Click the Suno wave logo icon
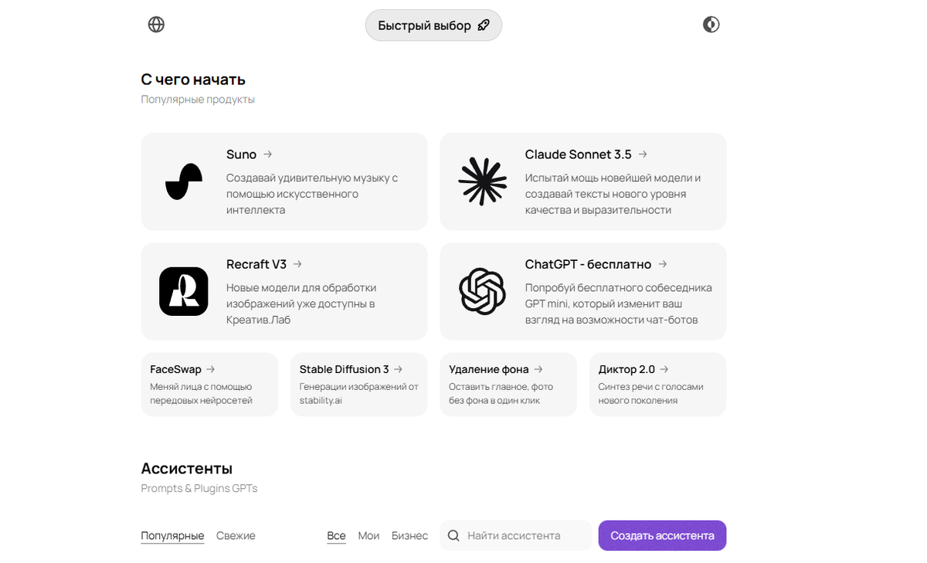 184,182
